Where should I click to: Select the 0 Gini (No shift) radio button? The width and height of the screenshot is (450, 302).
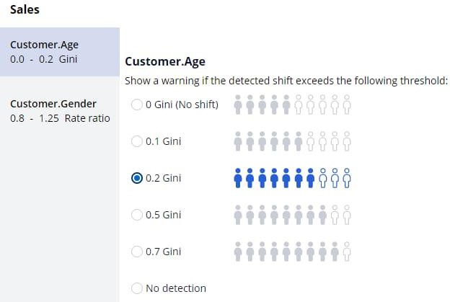(137, 105)
